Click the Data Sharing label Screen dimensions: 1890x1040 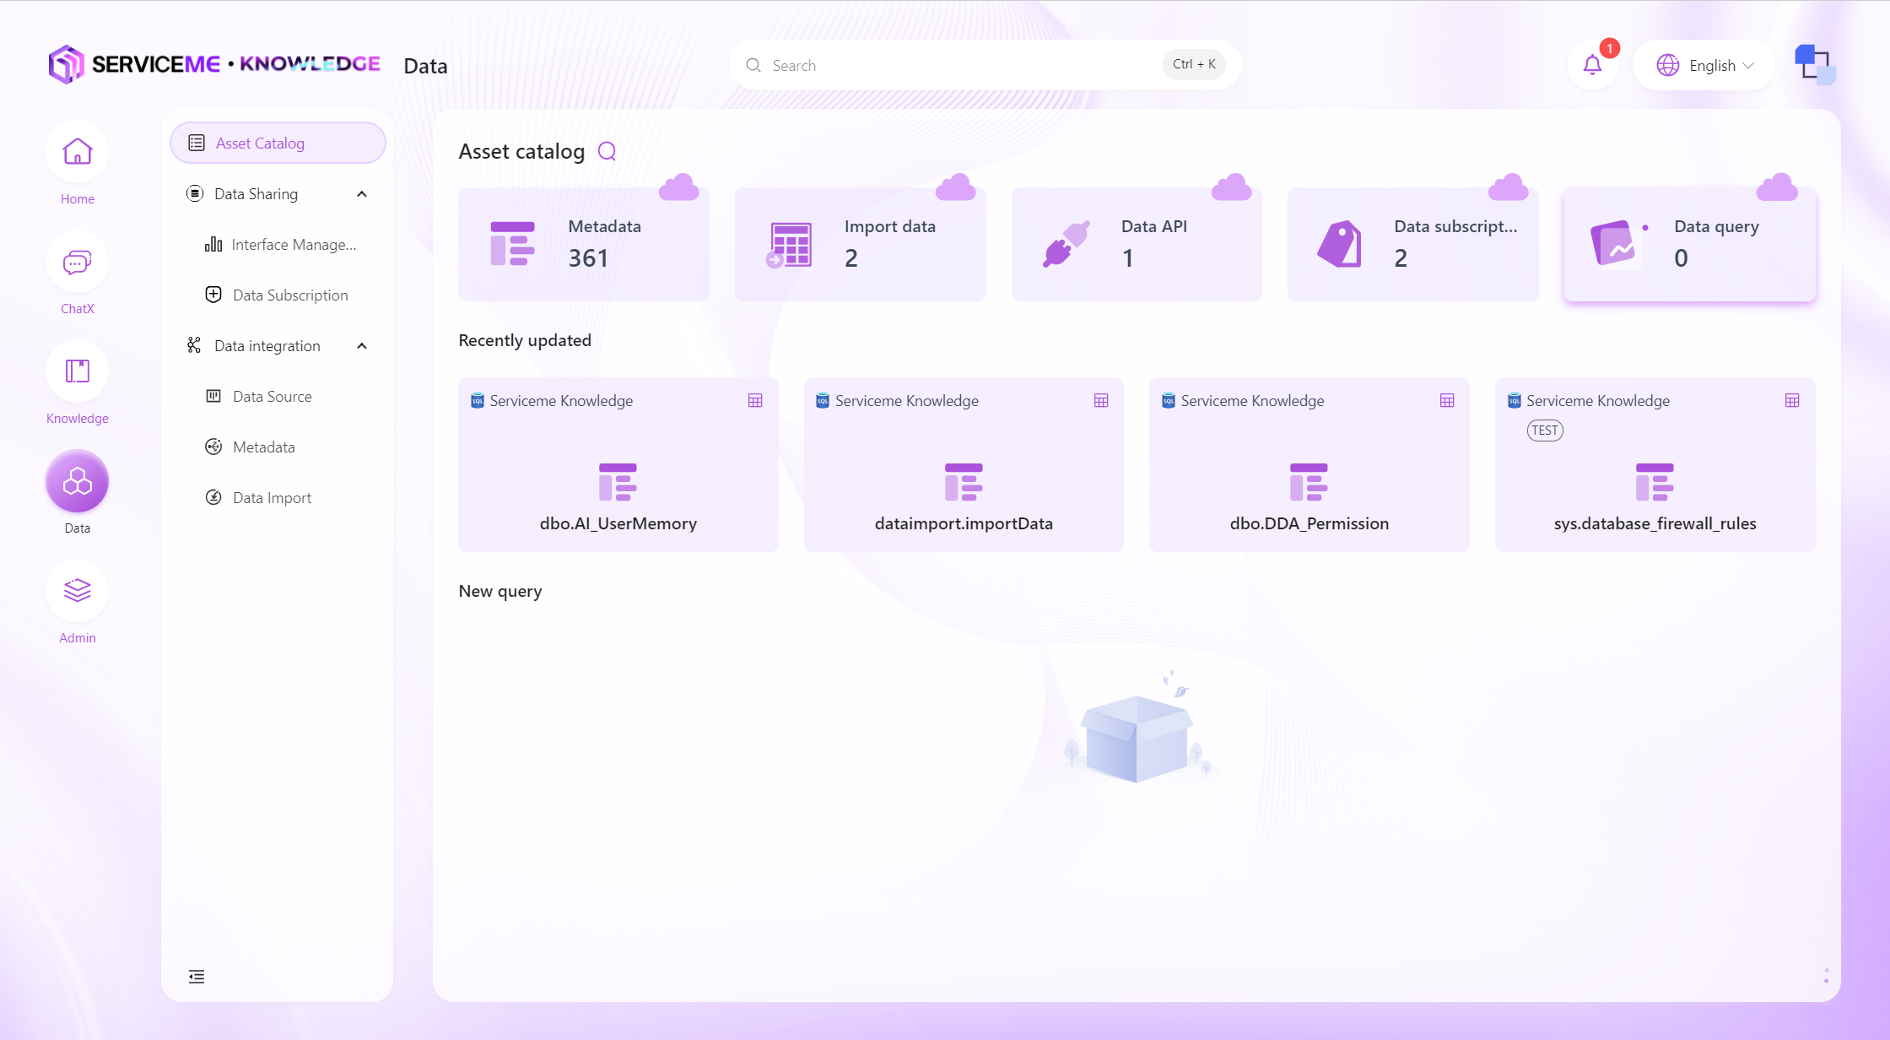coord(256,194)
